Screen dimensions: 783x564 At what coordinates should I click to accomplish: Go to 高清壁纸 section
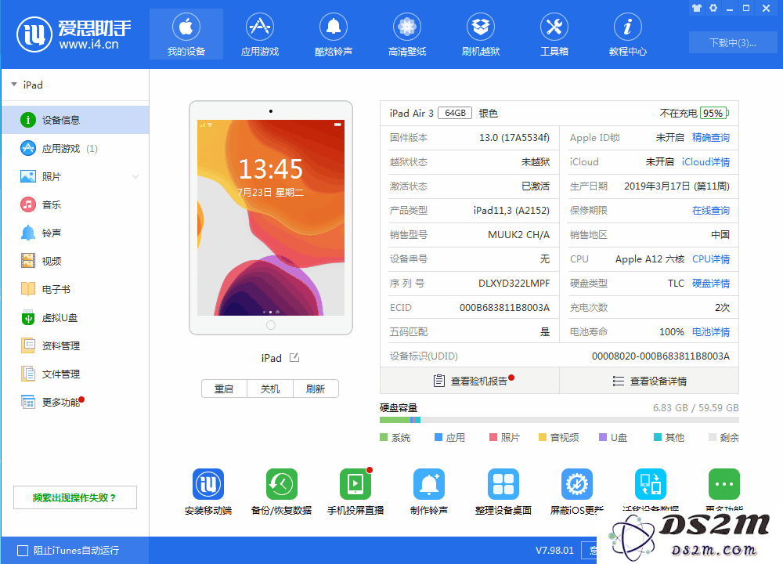[x=407, y=34]
